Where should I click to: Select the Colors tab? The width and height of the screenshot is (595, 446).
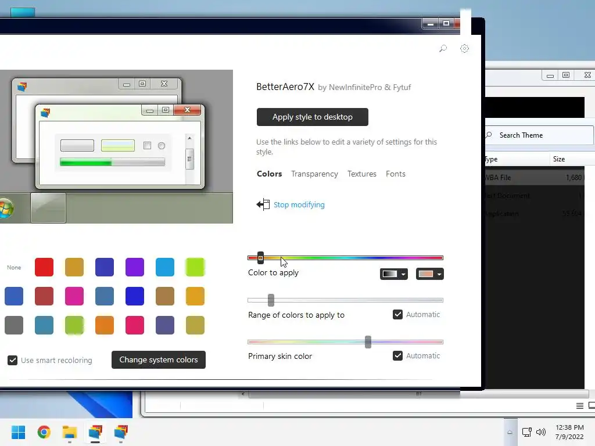pyautogui.click(x=270, y=174)
